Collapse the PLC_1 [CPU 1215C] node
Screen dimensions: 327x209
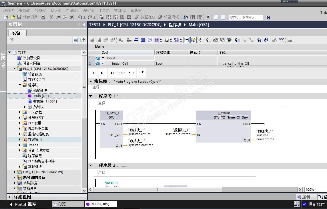[x=15, y=68]
